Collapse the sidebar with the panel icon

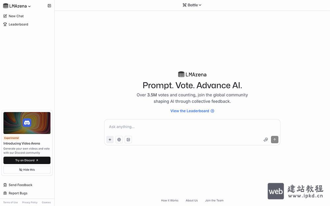coord(49,6)
